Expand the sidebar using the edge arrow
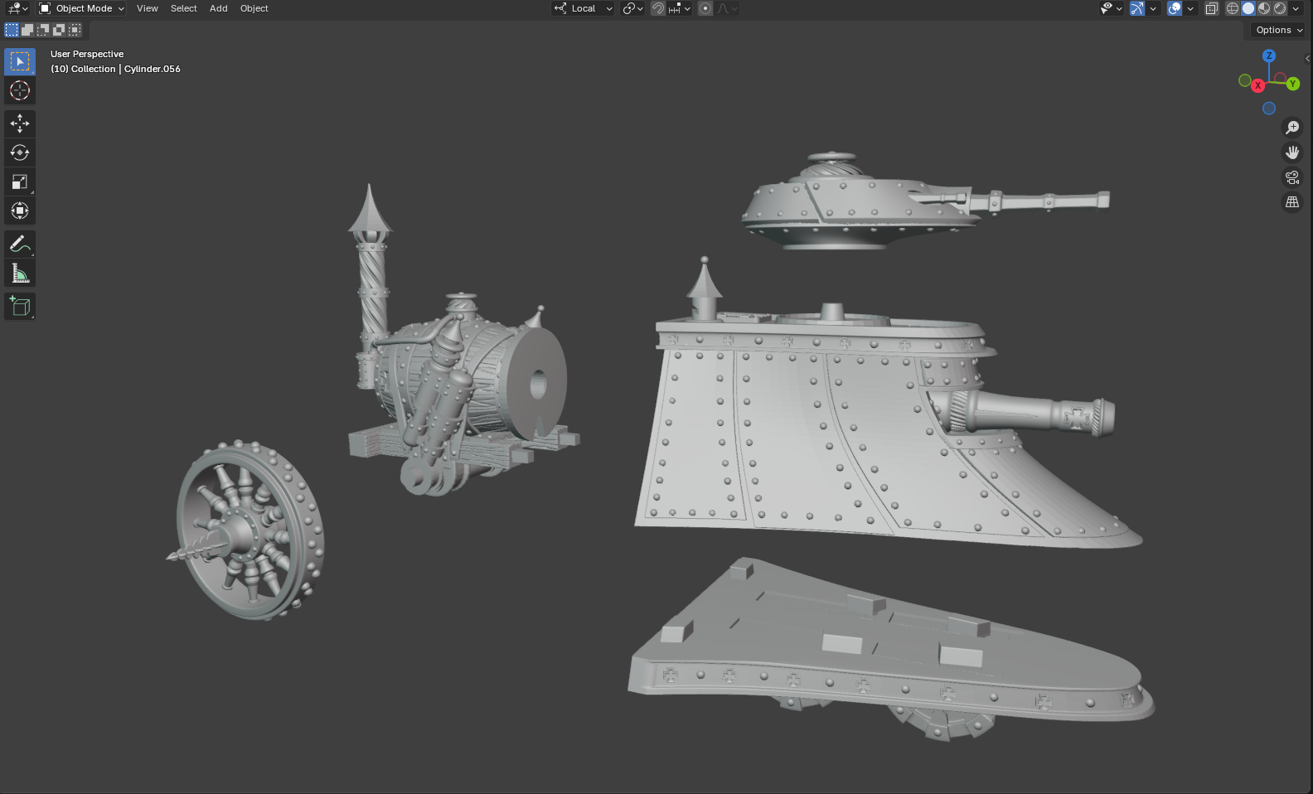This screenshot has height=794, width=1313. click(x=1307, y=58)
